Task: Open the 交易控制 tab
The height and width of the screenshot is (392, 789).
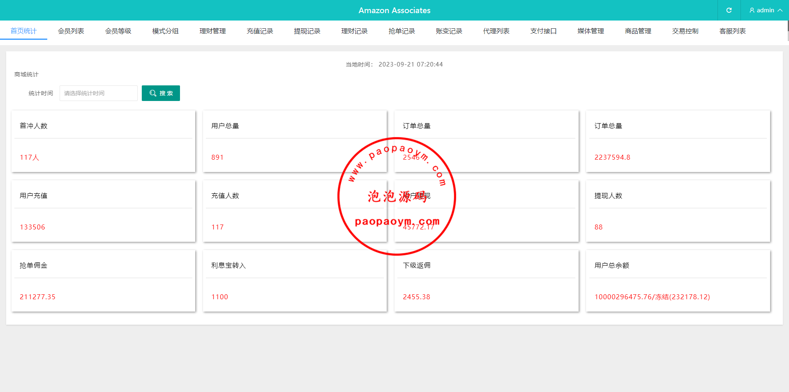Action: (685, 31)
